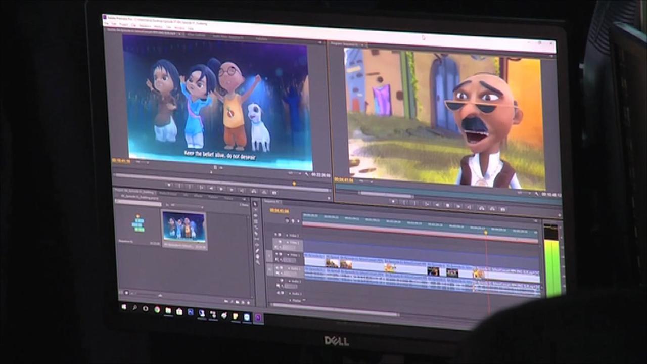Toggle sync lock on Video 1 track
The height and width of the screenshot is (364, 647).
[281, 254]
